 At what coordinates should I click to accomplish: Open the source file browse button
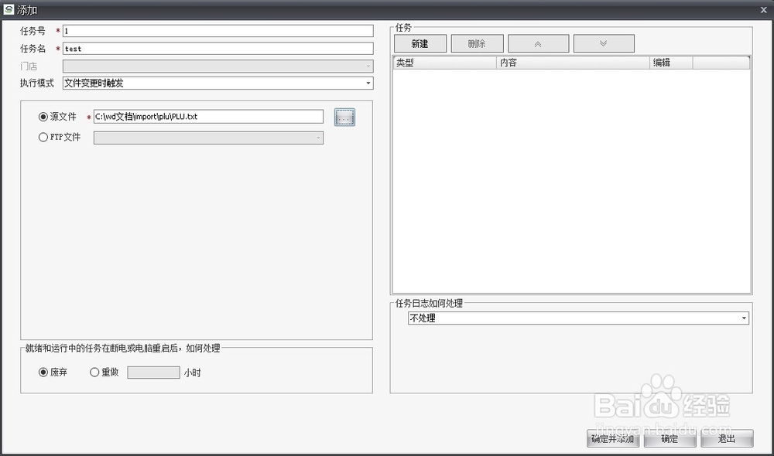[x=344, y=117]
